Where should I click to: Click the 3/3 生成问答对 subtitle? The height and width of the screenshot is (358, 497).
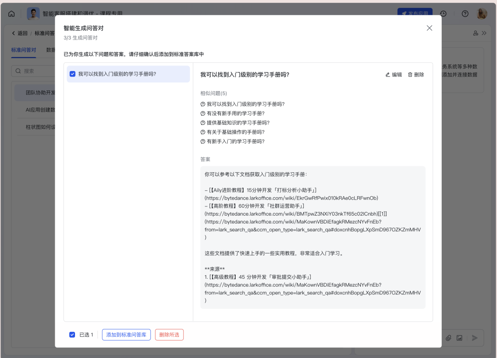pos(81,38)
